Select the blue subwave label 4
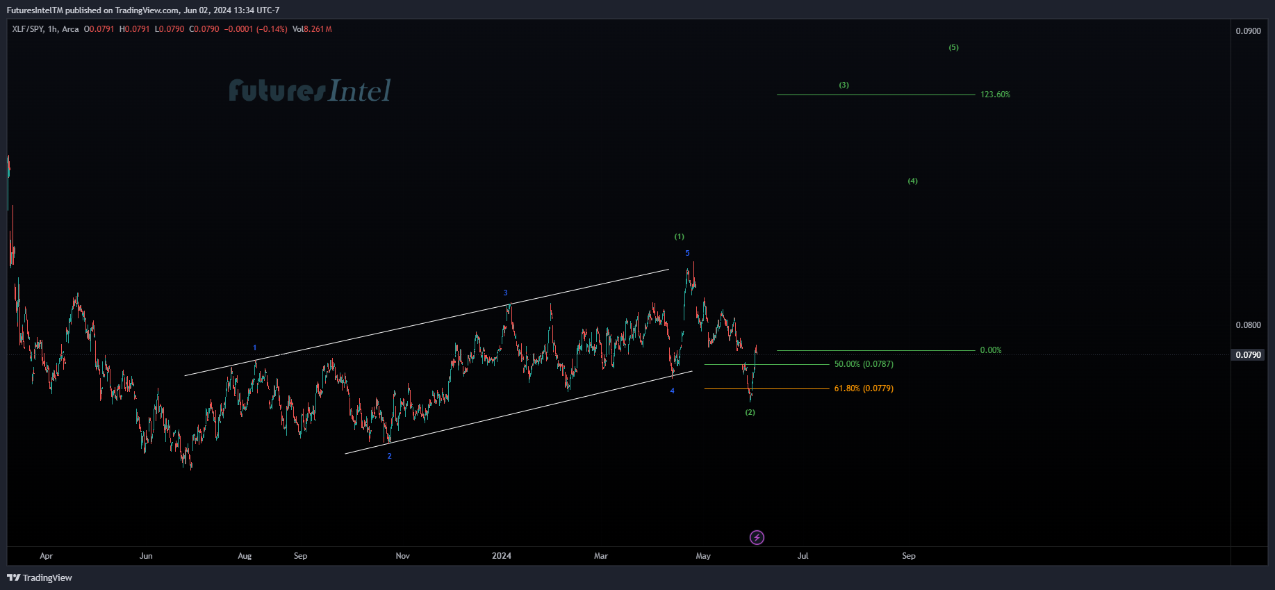This screenshot has height=590, width=1275. [672, 391]
